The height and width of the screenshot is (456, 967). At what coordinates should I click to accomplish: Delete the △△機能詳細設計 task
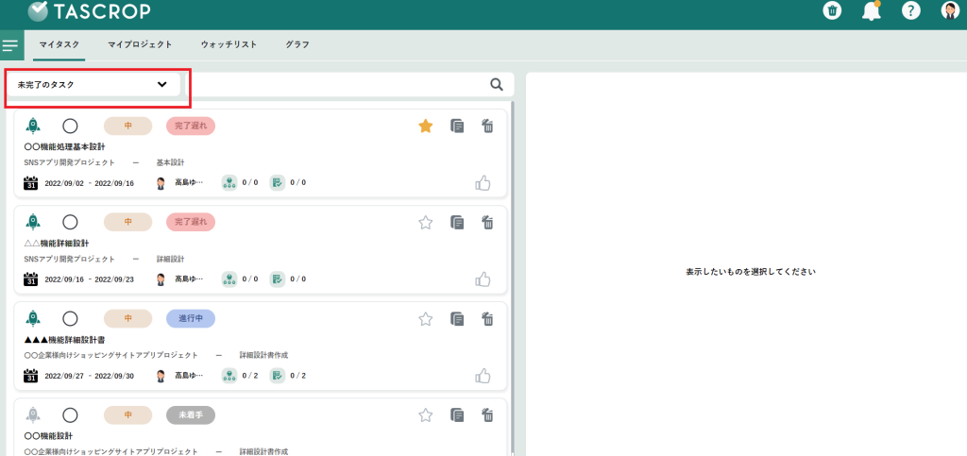tap(488, 223)
